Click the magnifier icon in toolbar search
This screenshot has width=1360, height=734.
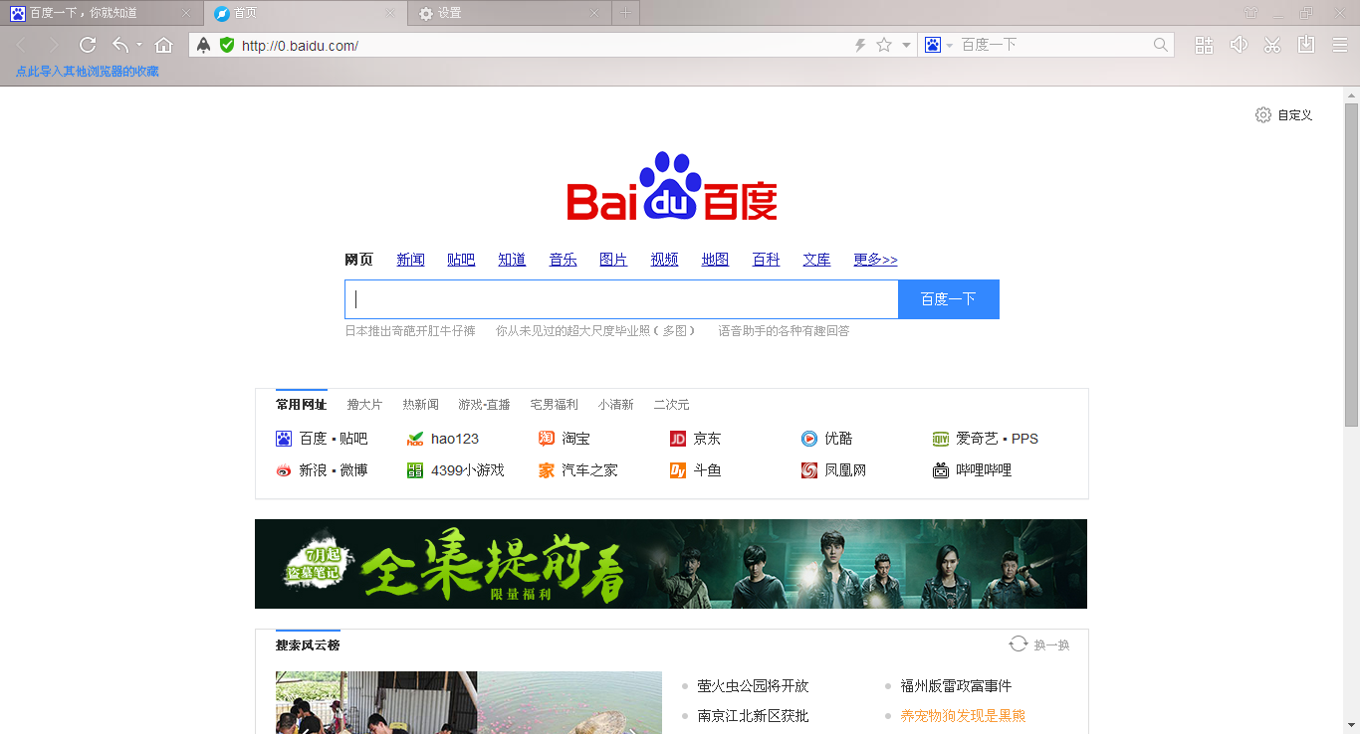pyautogui.click(x=1161, y=45)
